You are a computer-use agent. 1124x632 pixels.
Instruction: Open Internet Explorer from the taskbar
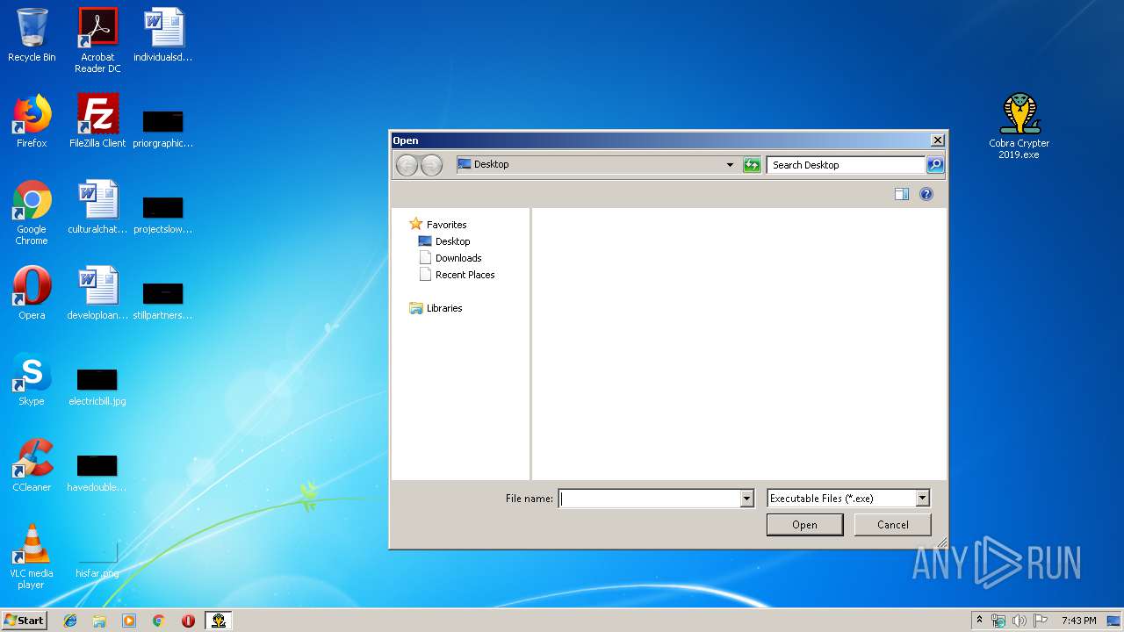(70, 621)
